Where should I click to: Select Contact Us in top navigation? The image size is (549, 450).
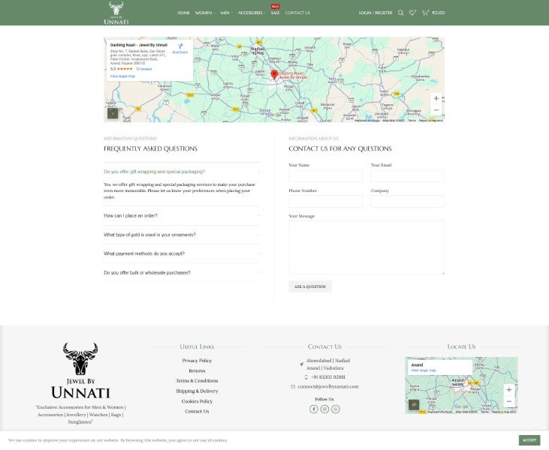(297, 13)
